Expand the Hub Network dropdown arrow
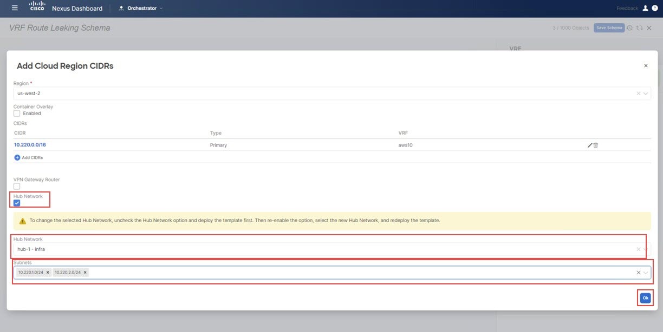Image resolution: width=663 pixels, height=332 pixels. click(646, 249)
